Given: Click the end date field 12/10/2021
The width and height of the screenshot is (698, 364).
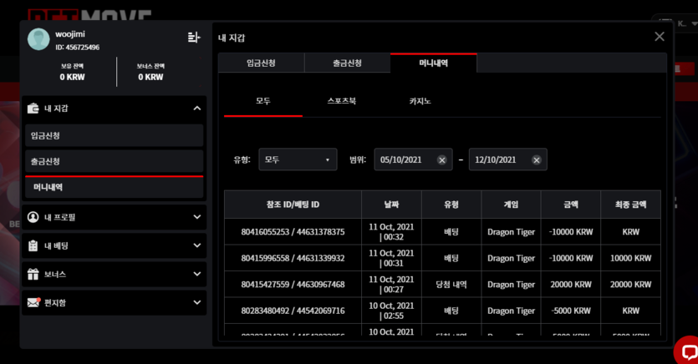Looking at the screenshot, I should 508,159.
